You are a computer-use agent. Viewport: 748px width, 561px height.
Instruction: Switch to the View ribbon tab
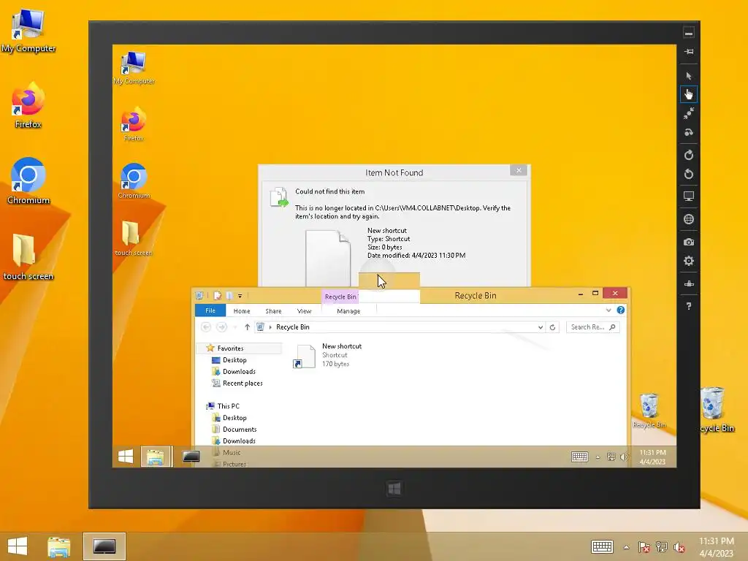click(x=305, y=311)
